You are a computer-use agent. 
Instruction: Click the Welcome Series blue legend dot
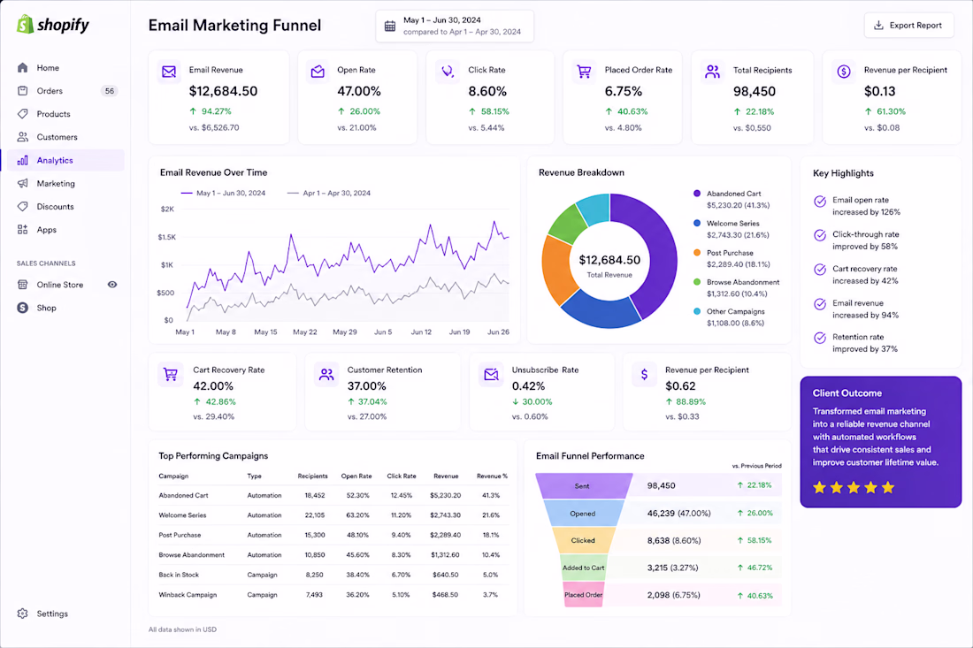coord(697,224)
